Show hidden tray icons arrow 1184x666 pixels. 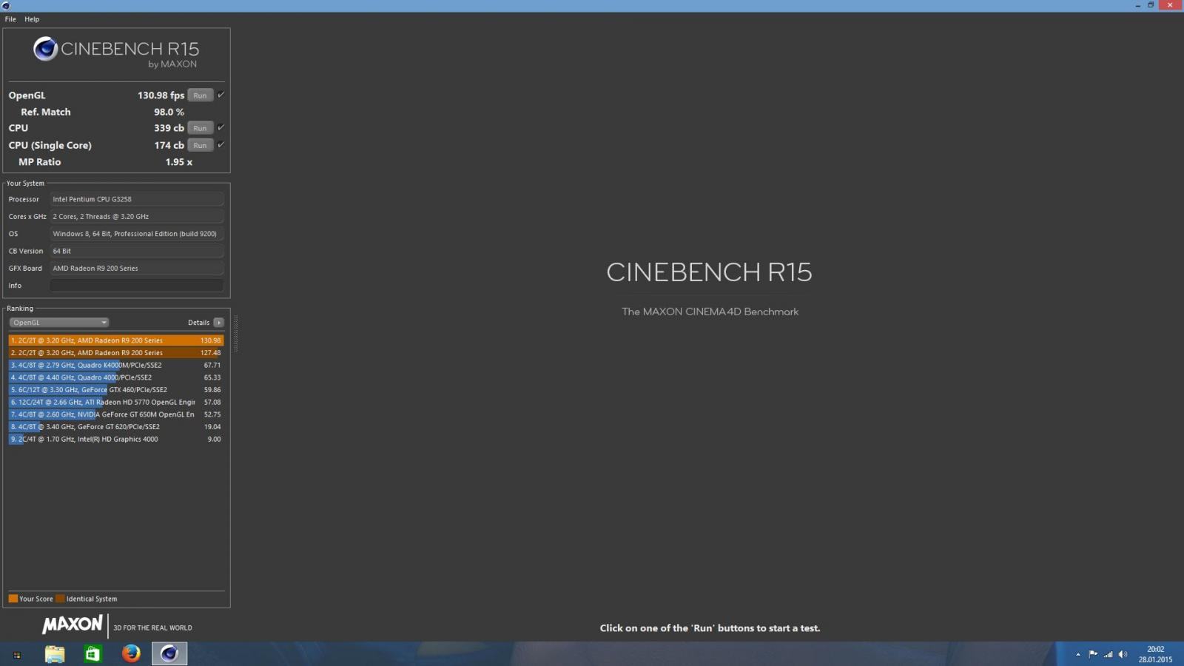1078,654
